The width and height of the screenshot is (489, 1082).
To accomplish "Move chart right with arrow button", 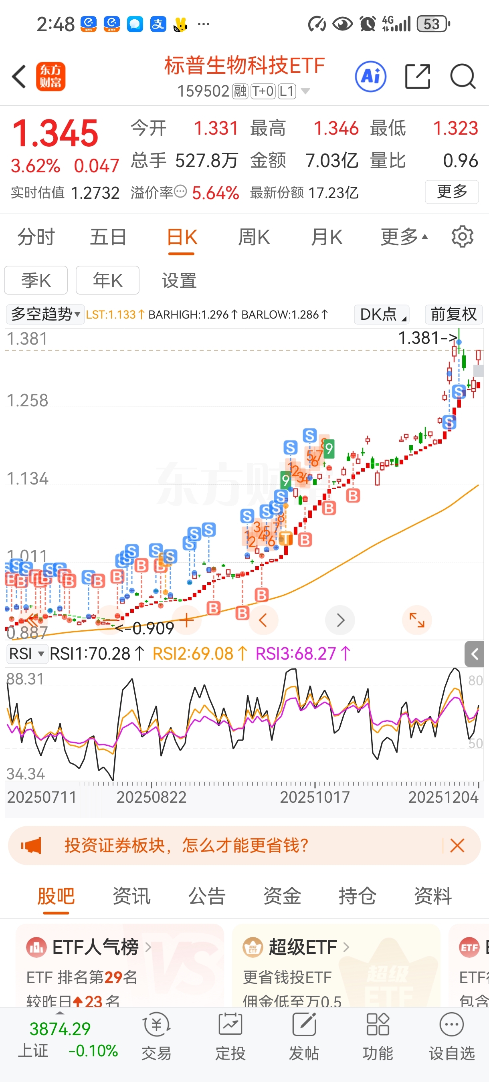I will point(340,620).
